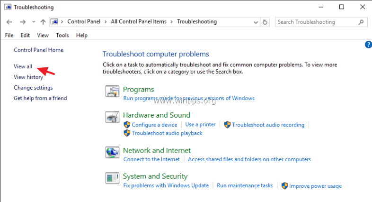
Task: Click shield icon beside Improve power usage
Action: pyautogui.click(x=285, y=186)
